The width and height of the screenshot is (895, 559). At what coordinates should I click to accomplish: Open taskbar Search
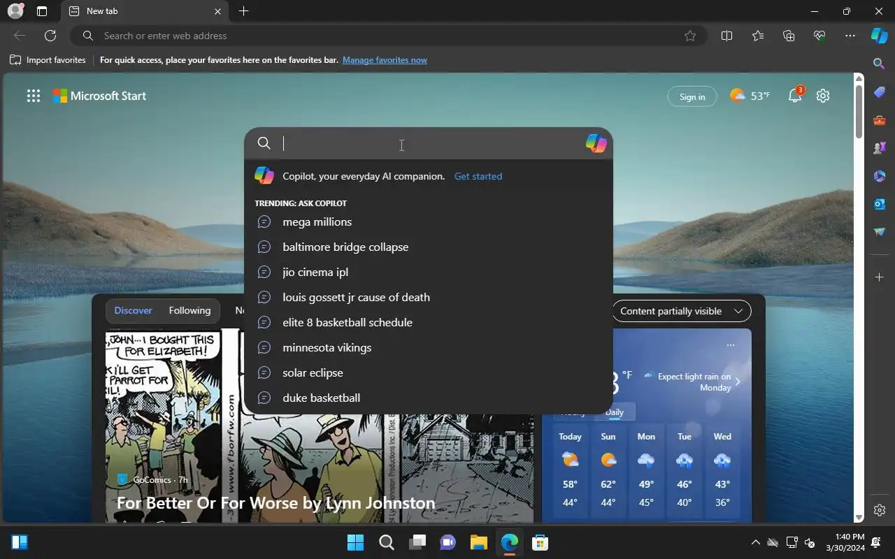pos(386,542)
